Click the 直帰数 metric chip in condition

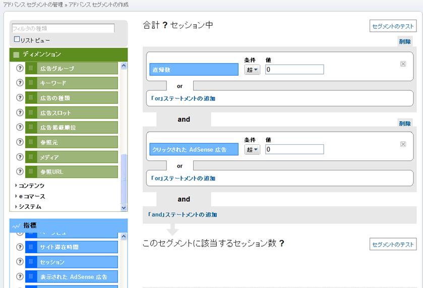coord(194,70)
